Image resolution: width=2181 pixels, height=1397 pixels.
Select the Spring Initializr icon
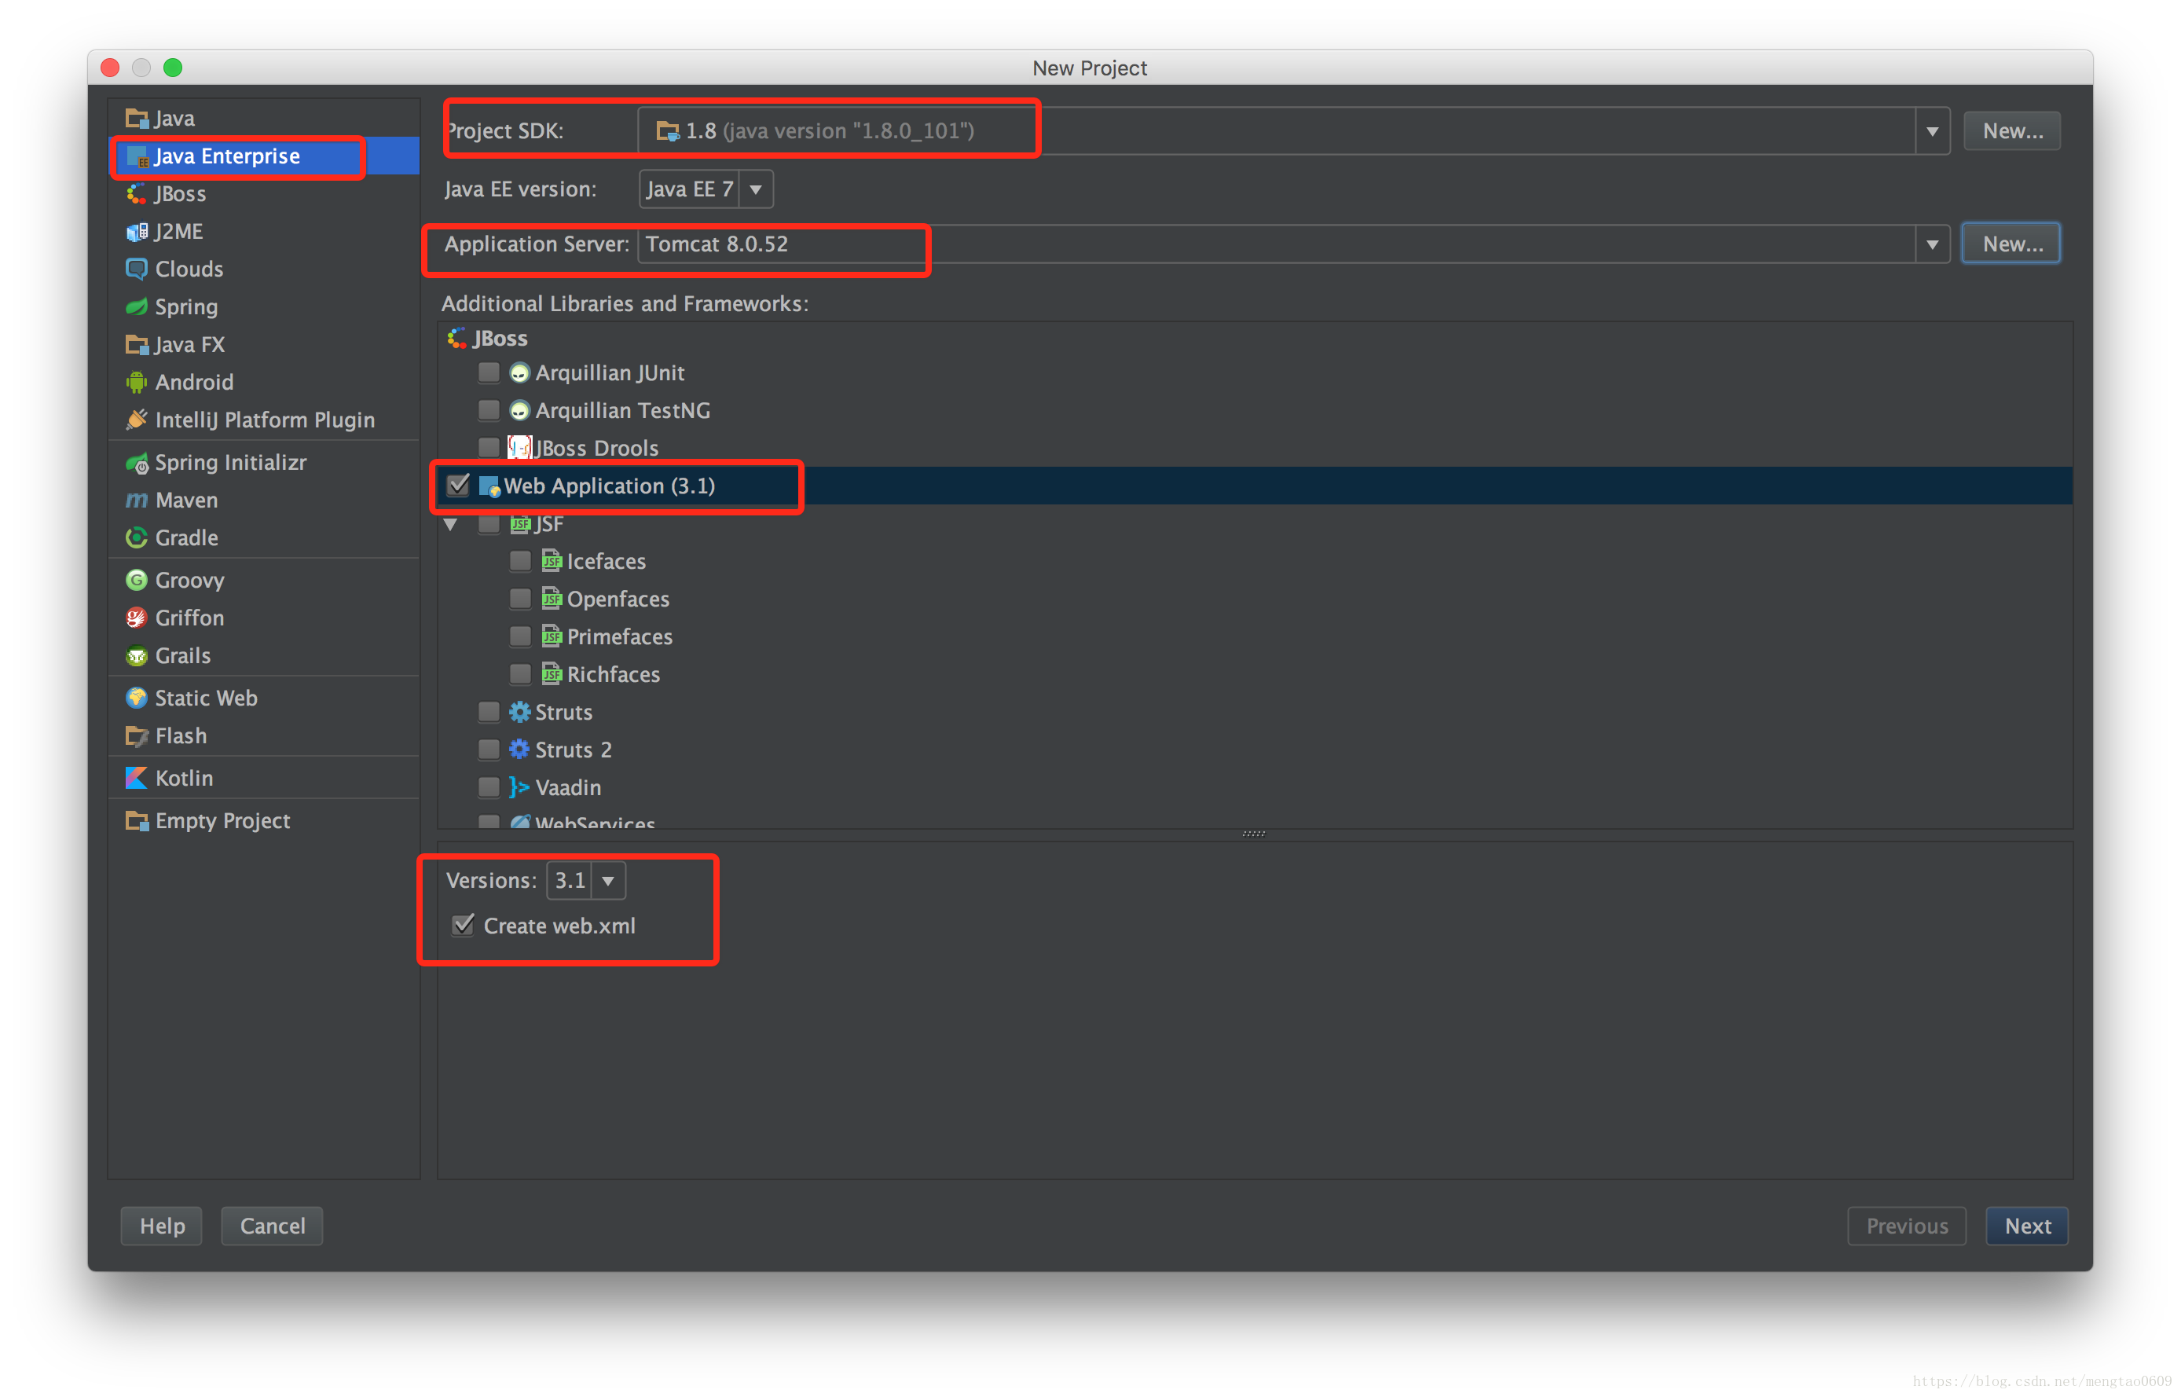pos(137,463)
